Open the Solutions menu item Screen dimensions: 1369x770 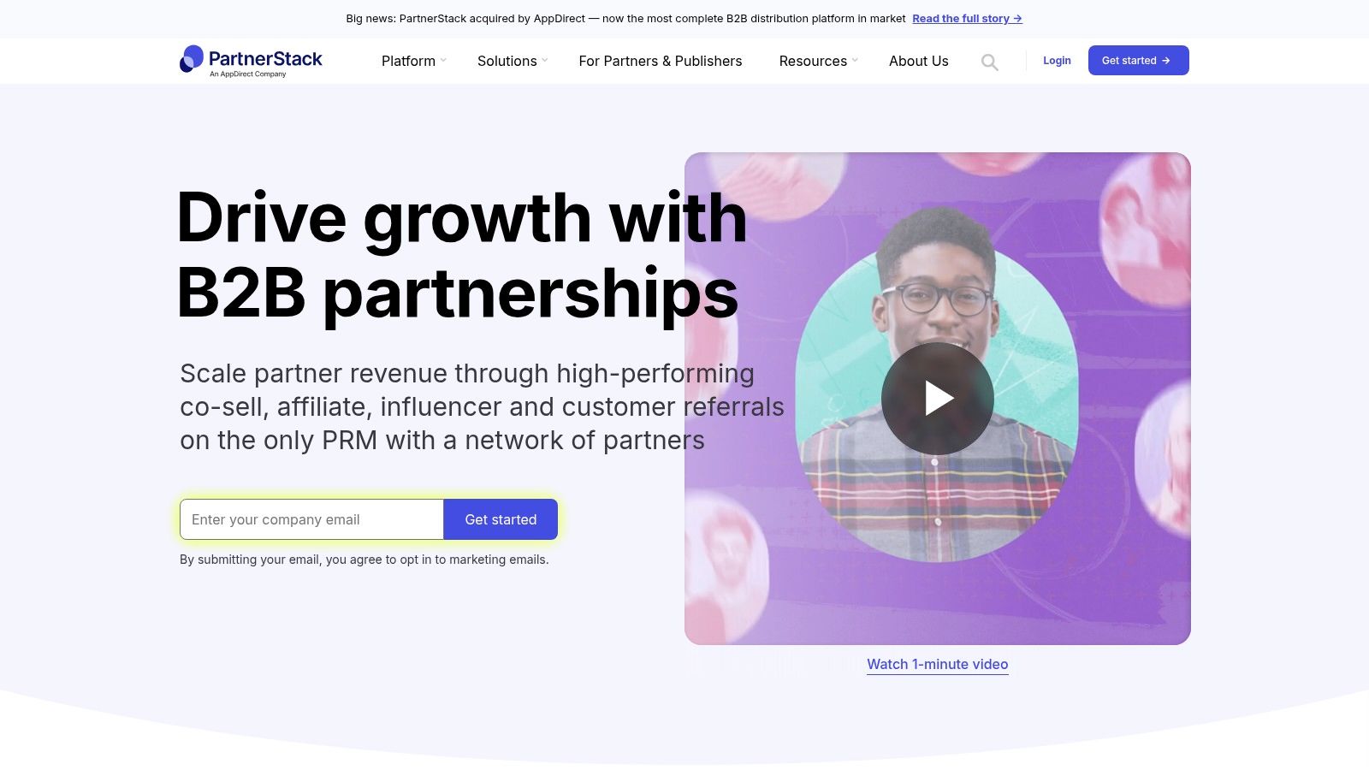(x=507, y=61)
